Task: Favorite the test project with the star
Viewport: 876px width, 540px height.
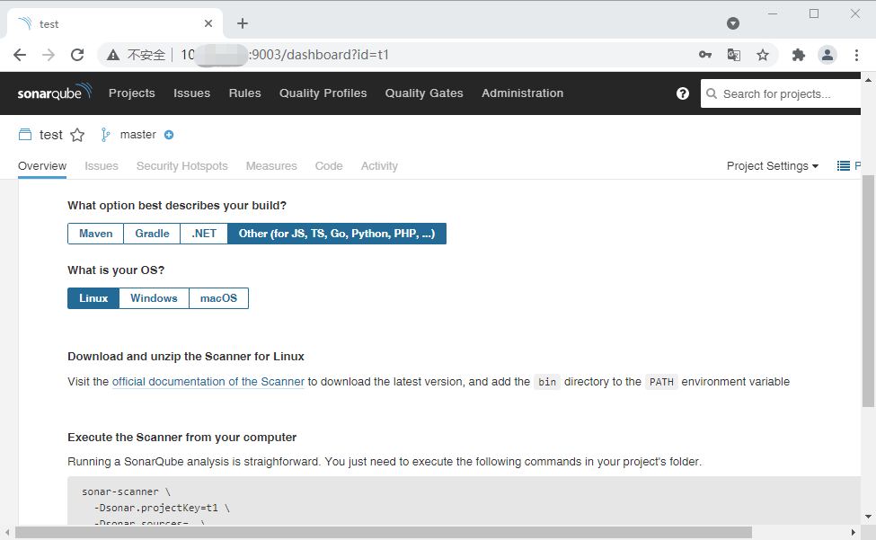Action: coord(77,134)
